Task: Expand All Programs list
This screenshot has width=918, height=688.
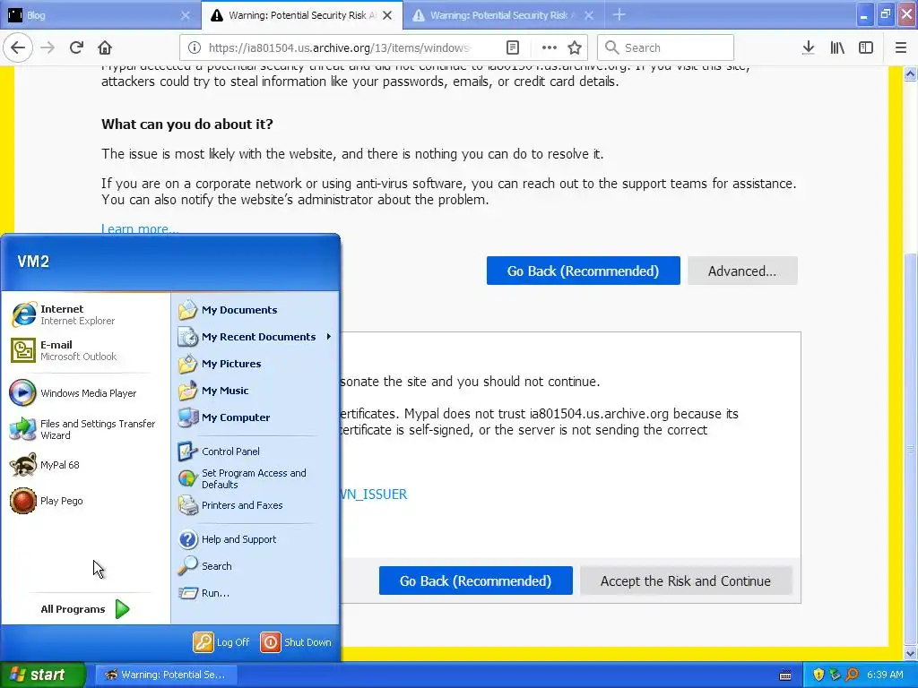Action: [x=85, y=609]
